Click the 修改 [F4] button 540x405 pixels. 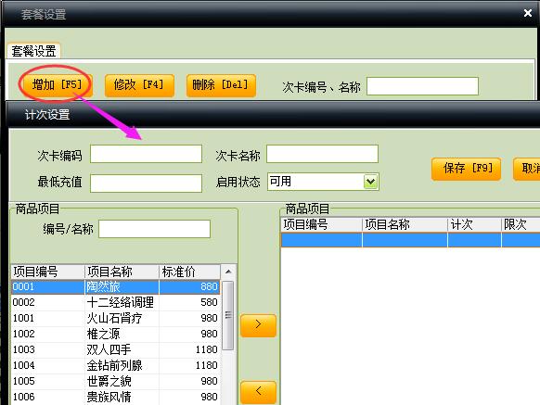coord(139,84)
